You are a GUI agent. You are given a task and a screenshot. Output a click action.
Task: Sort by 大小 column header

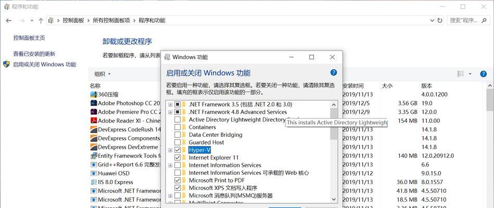pos(387,86)
